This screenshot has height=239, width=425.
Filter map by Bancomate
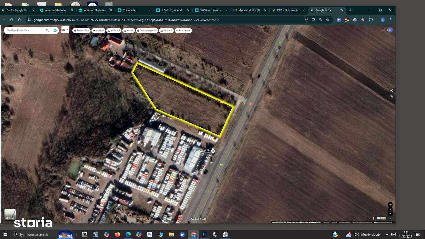pyautogui.click(x=183, y=30)
